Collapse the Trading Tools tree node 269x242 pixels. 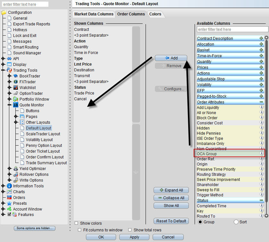pos(3,70)
